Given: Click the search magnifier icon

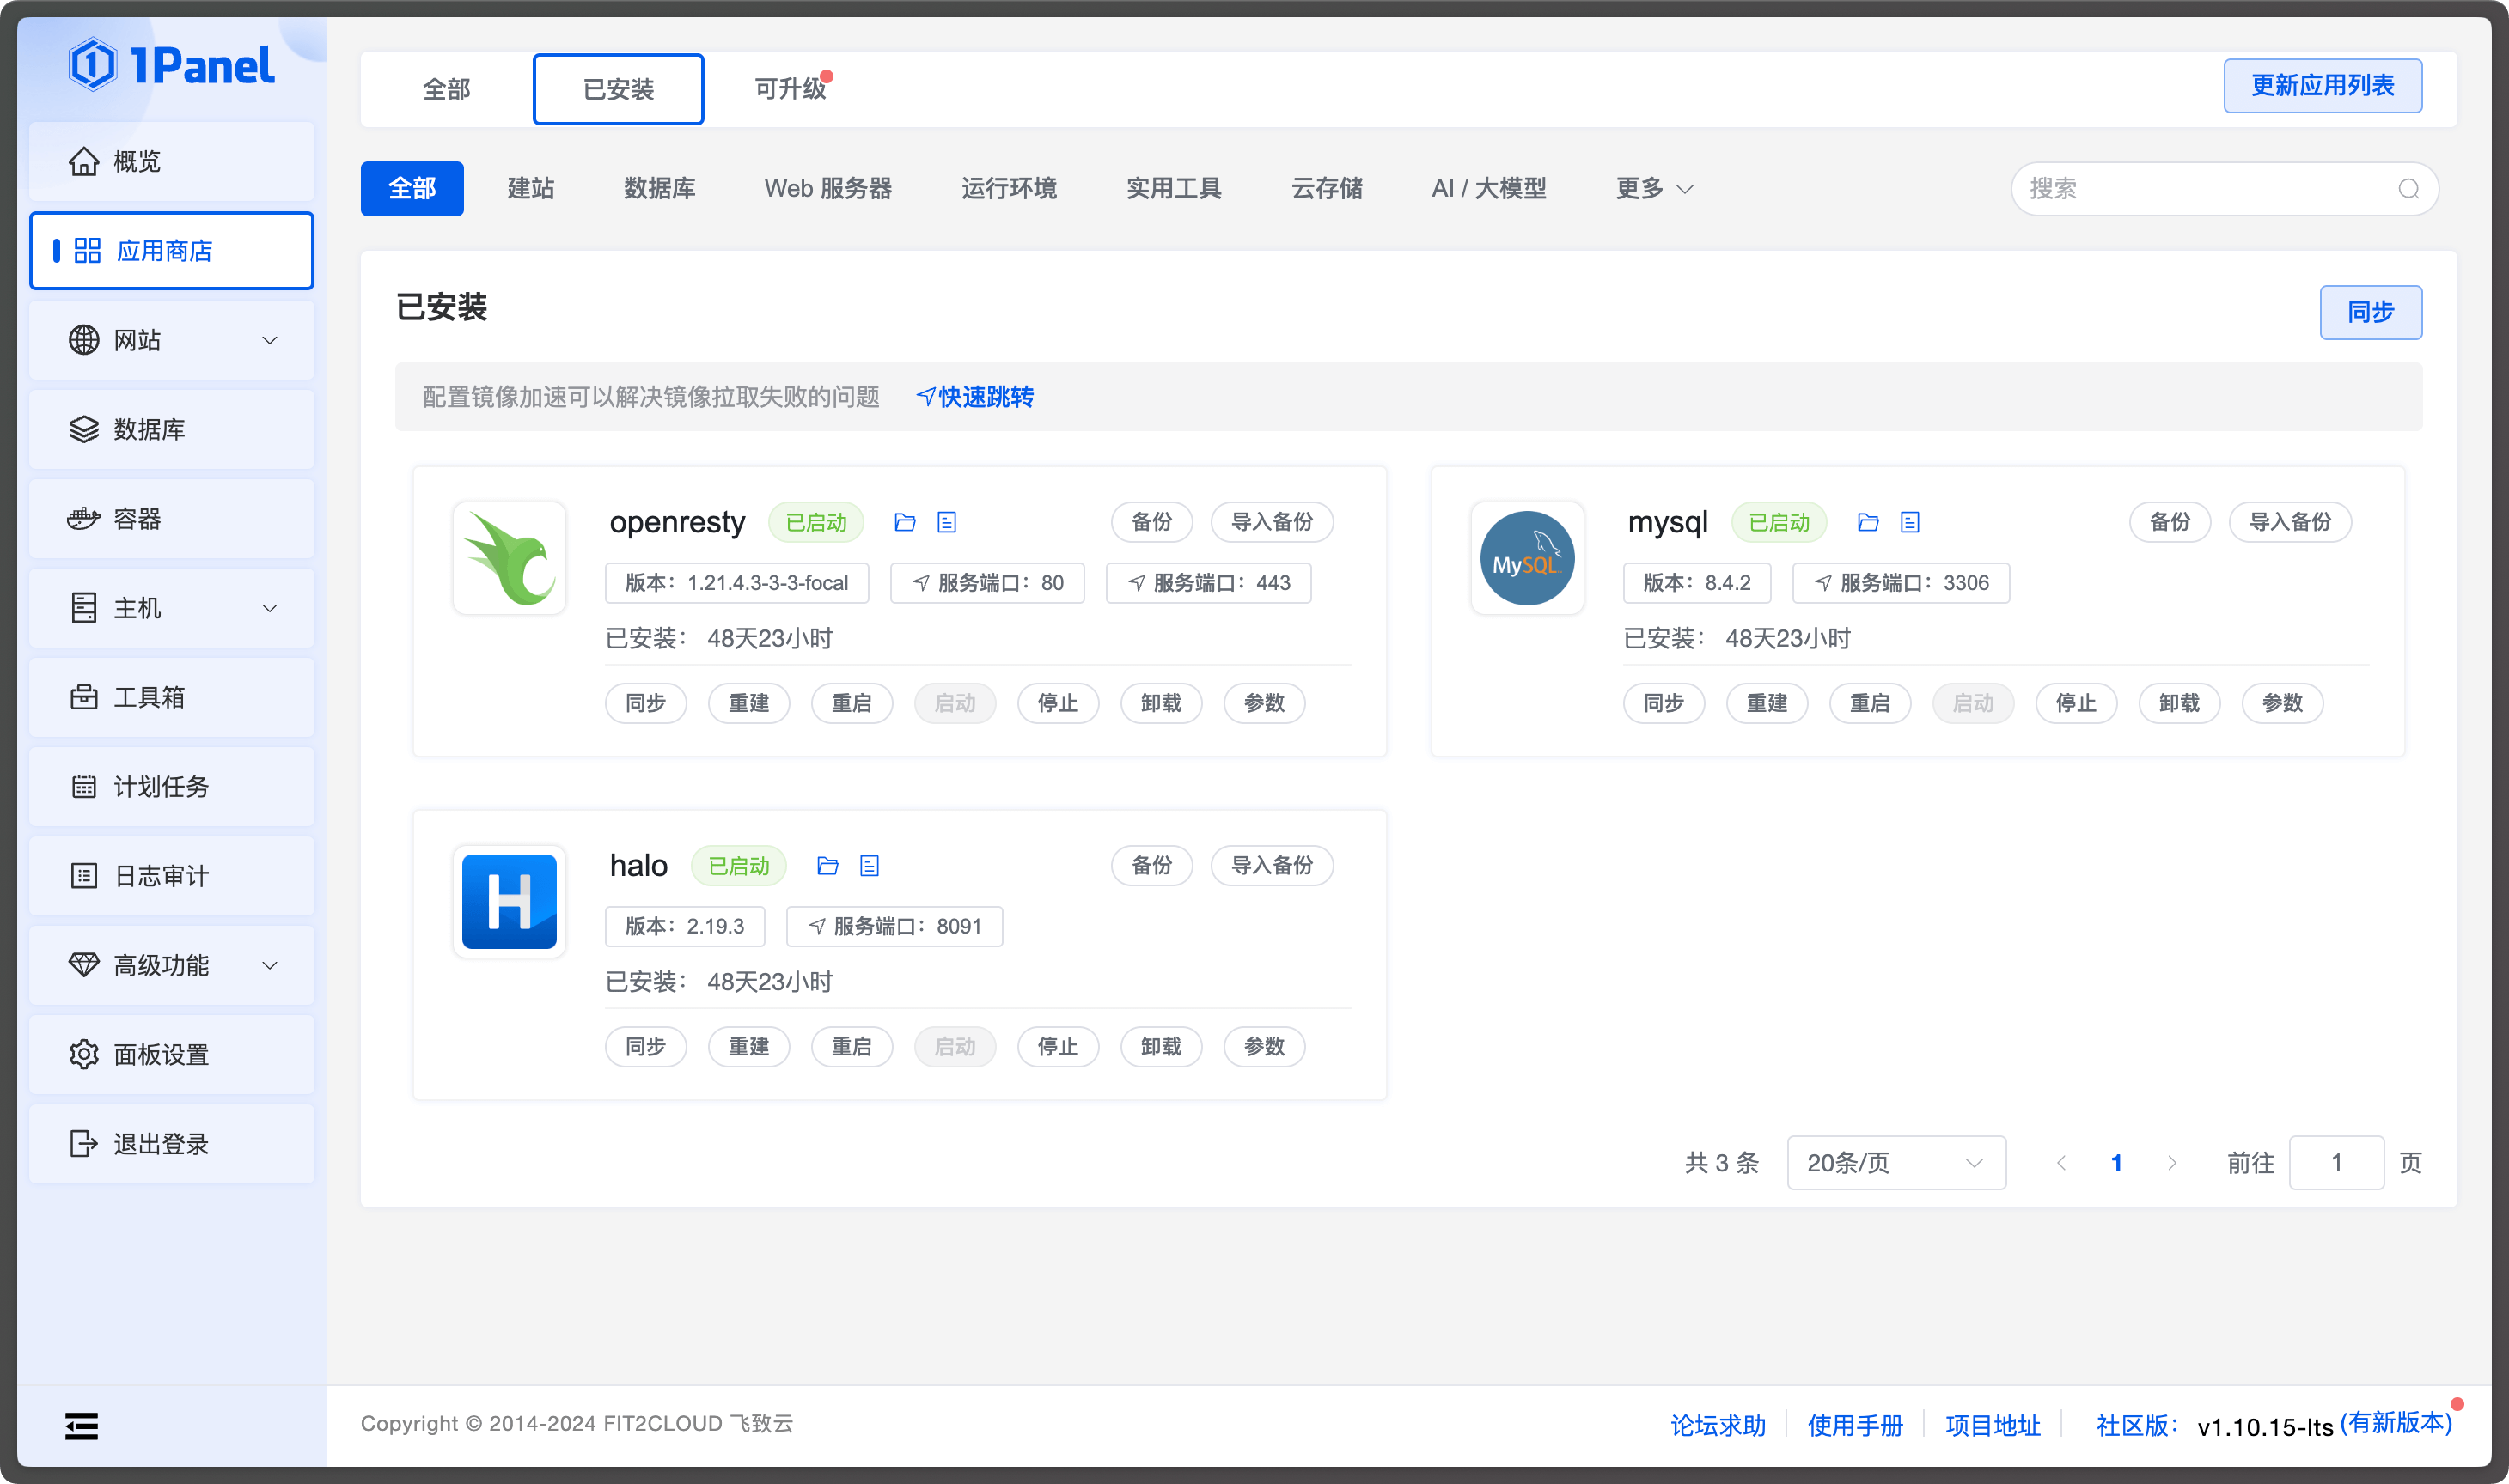Looking at the screenshot, I should pos(2409,189).
